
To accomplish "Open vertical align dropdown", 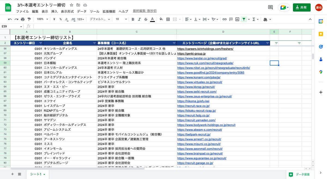I will pos(197,19).
